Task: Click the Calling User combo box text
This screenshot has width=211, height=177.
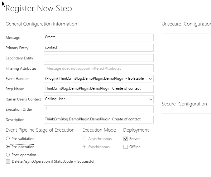Action: pyautogui.click(x=55, y=99)
